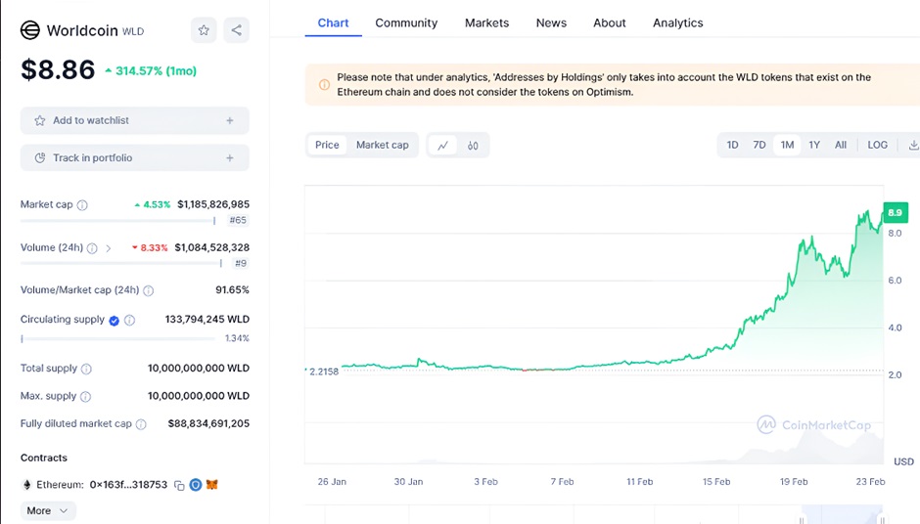The width and height of the screenshot is (920, 524).
Task: Click the share icon next to Worldcoin
Action: pyautogui.click(x=236, y=30)
